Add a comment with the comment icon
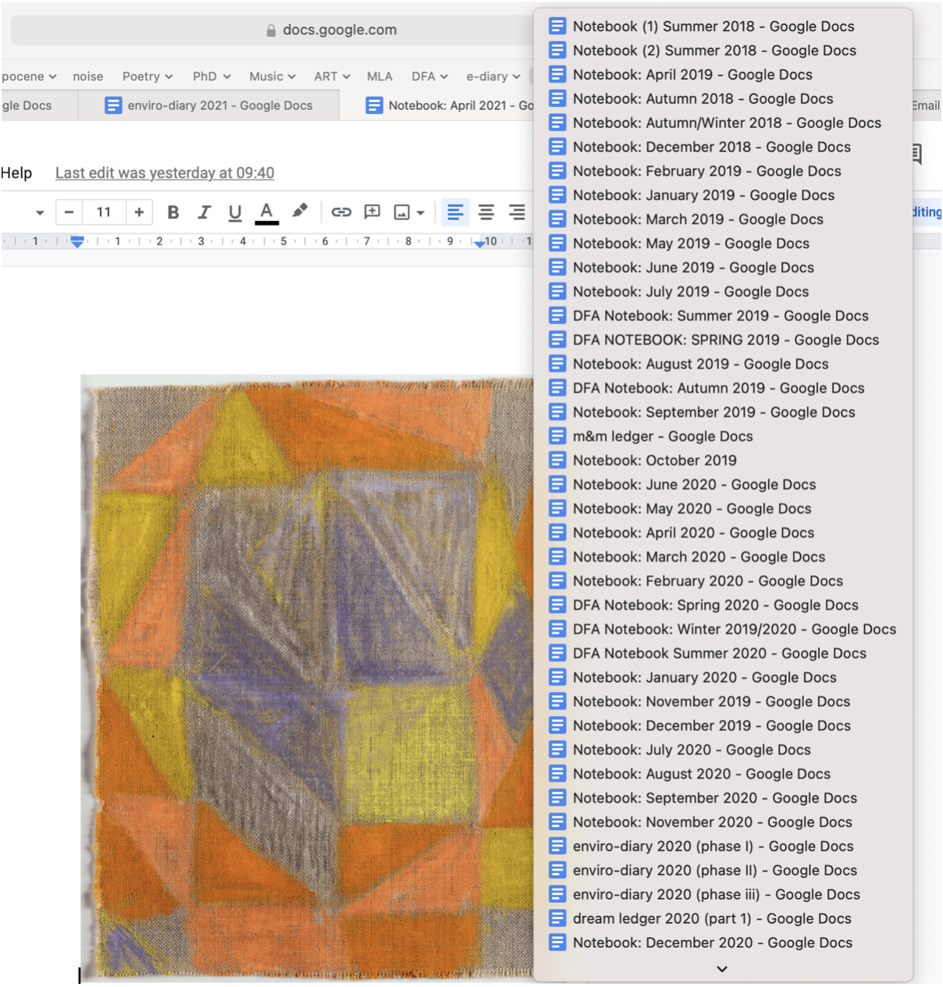The height and width of the screenshot is (987, 943). click(x=372, y=212)
